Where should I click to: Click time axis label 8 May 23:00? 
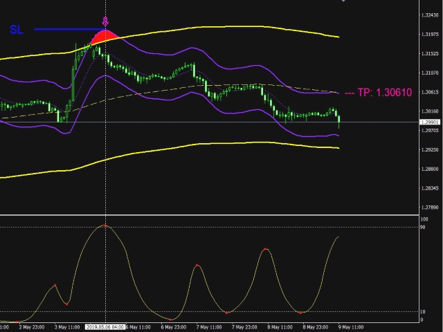click(x=316, y=327)
